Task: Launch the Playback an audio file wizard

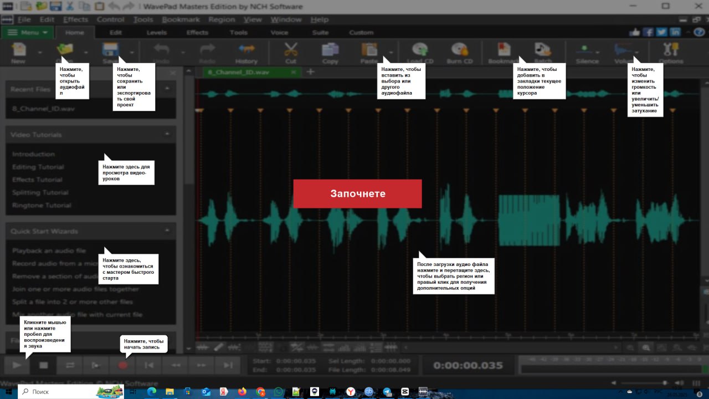Action: 49,250
